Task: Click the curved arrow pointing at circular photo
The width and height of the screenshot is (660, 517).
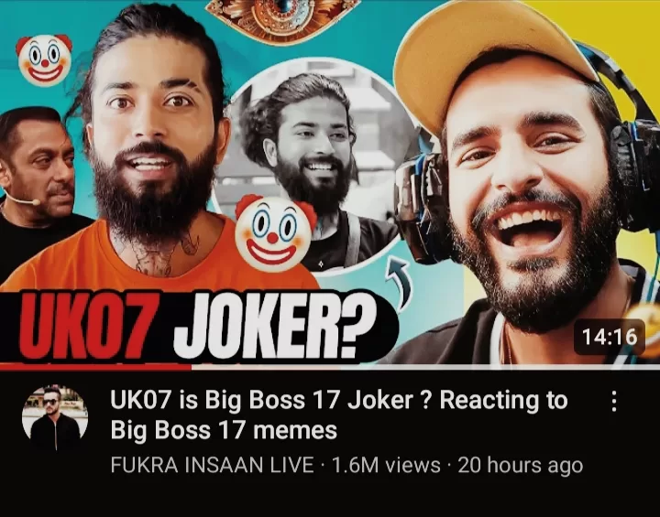Action: [398, 280]
